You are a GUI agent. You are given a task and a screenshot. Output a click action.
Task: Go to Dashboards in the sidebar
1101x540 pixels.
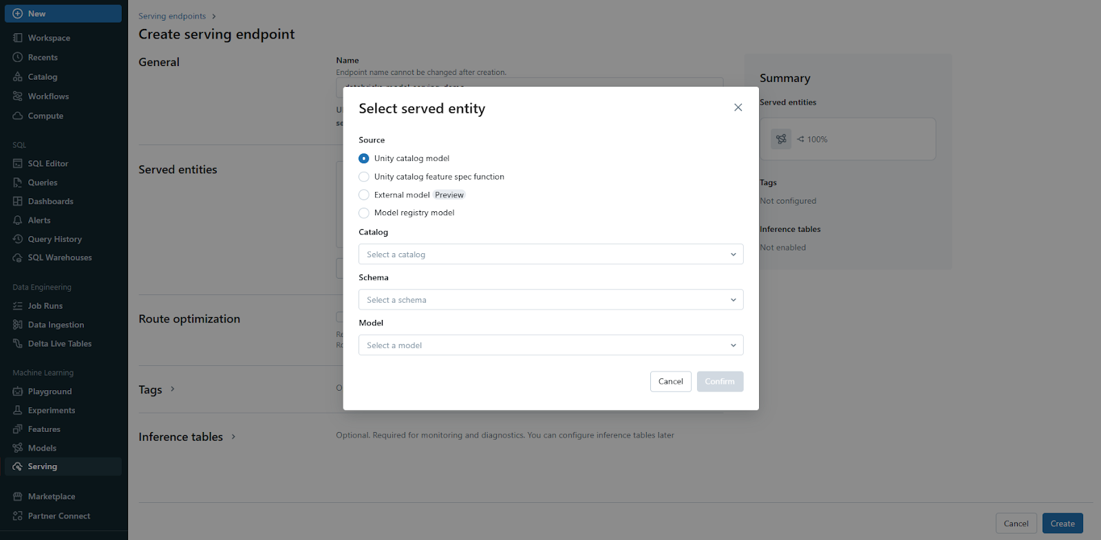point(50,202)
